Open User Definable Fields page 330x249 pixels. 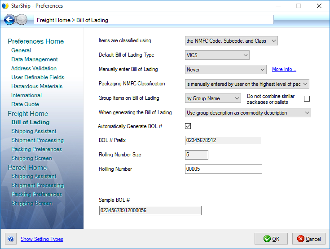[38, 77]
